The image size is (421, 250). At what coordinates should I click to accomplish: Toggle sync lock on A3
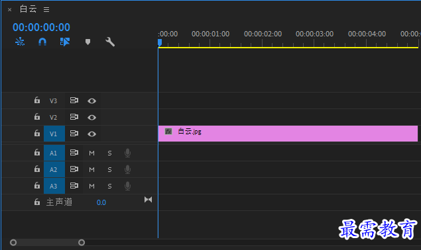(x=74, y=186)
